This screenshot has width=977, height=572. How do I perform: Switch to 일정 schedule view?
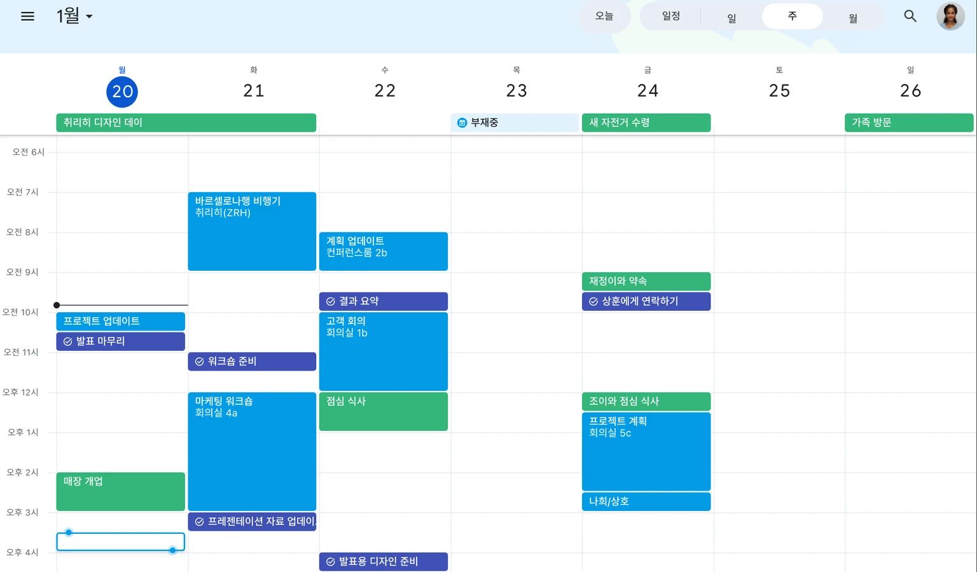(x=671, y=17)
